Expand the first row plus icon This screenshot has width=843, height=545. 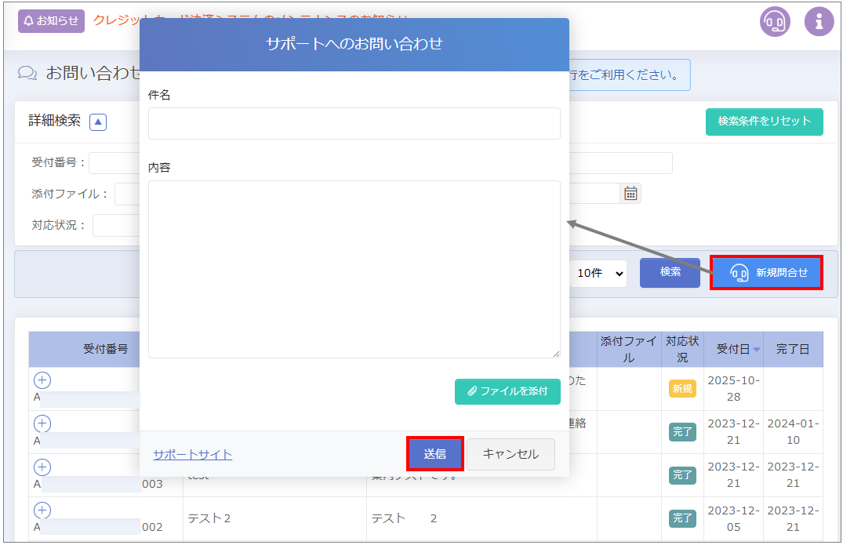42,381
